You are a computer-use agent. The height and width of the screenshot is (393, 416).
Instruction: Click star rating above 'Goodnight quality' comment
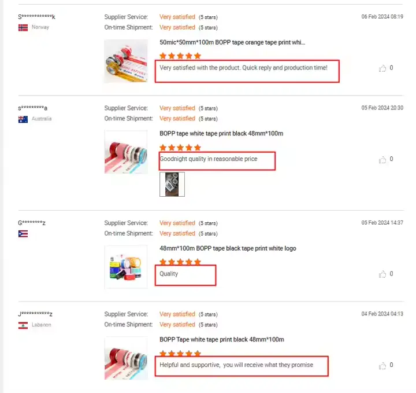coord(180,148)
